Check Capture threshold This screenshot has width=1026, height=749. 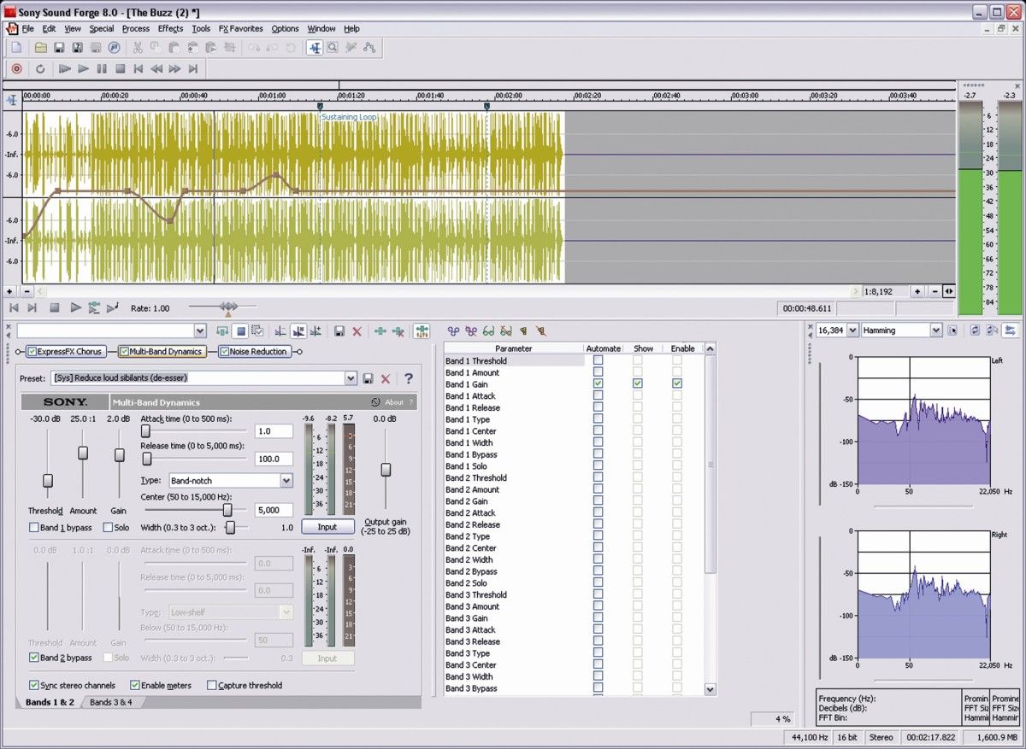click(x=211, y=685)
